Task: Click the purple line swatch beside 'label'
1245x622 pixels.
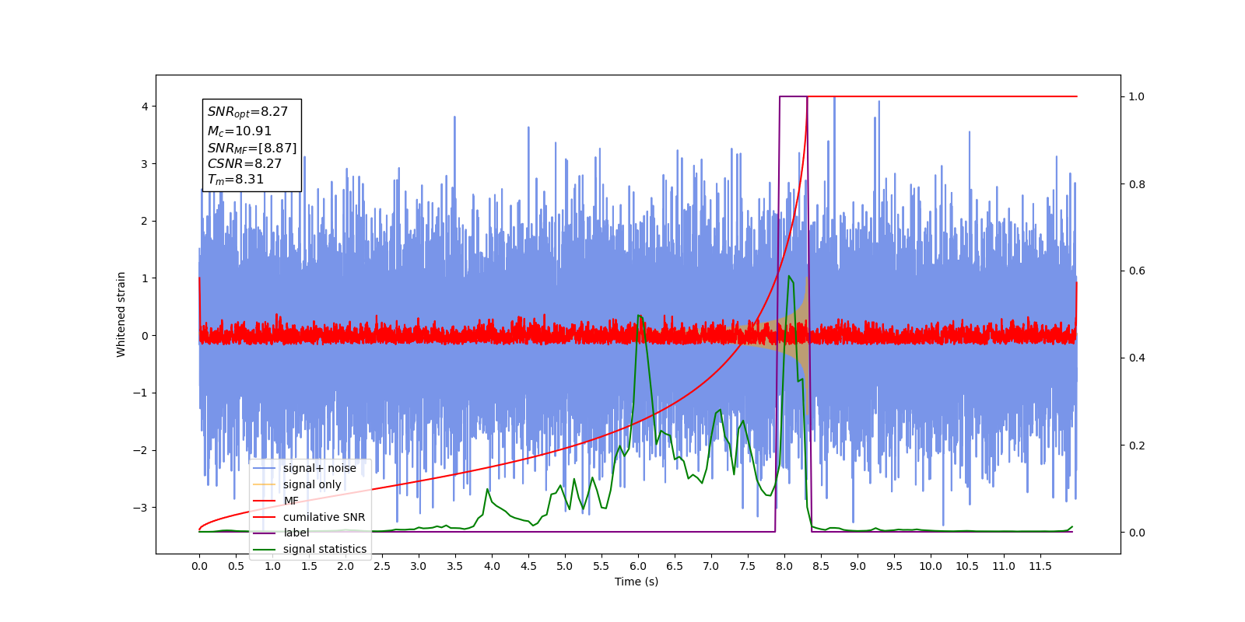Action: 265,533
